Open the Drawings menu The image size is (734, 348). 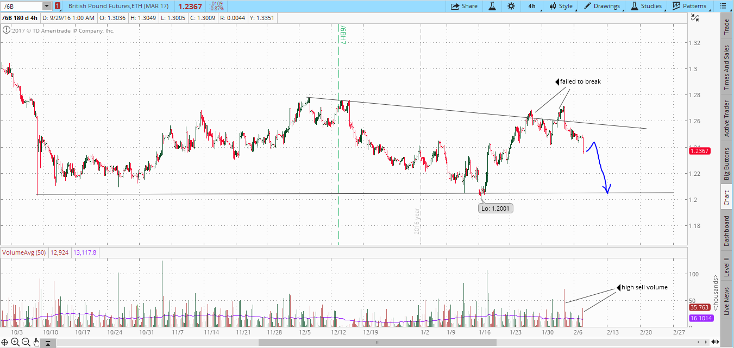[601, 6]
